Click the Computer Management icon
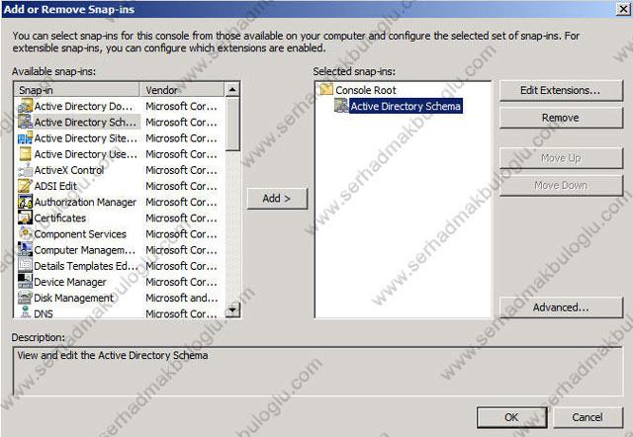The height and width of the screenshot is (437, 633). 25,250
